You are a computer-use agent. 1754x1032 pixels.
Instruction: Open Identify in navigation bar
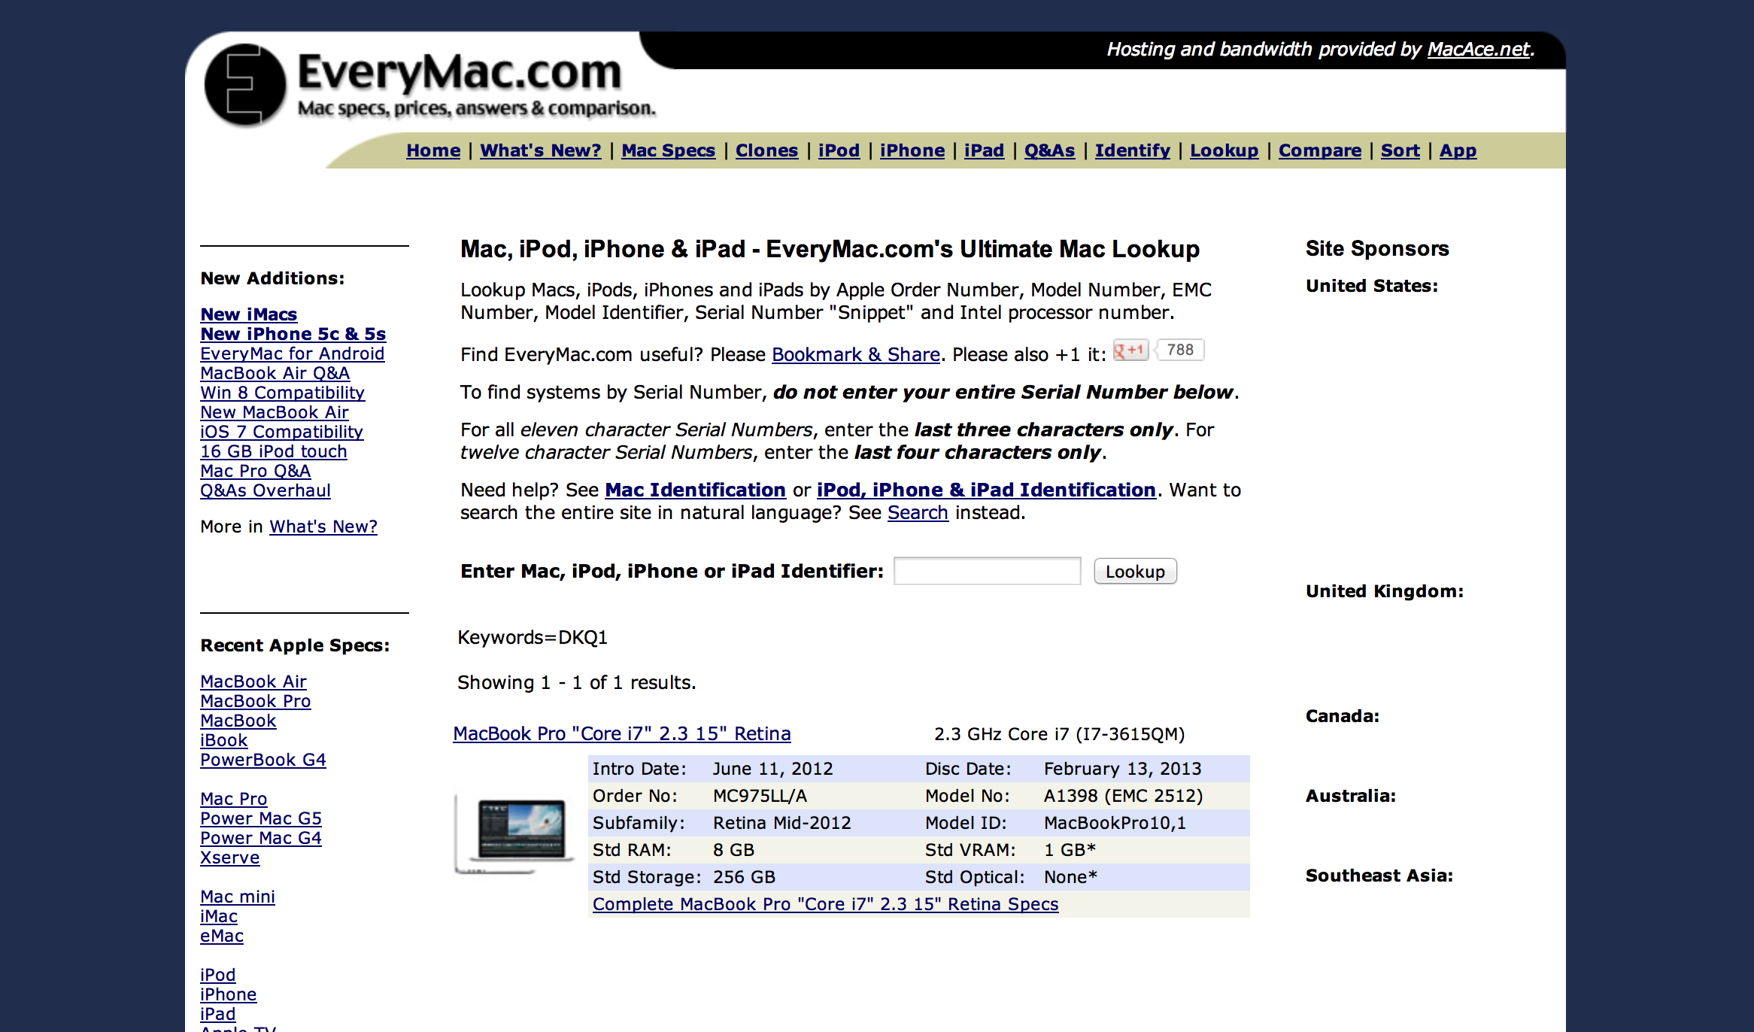(1132, 150)
